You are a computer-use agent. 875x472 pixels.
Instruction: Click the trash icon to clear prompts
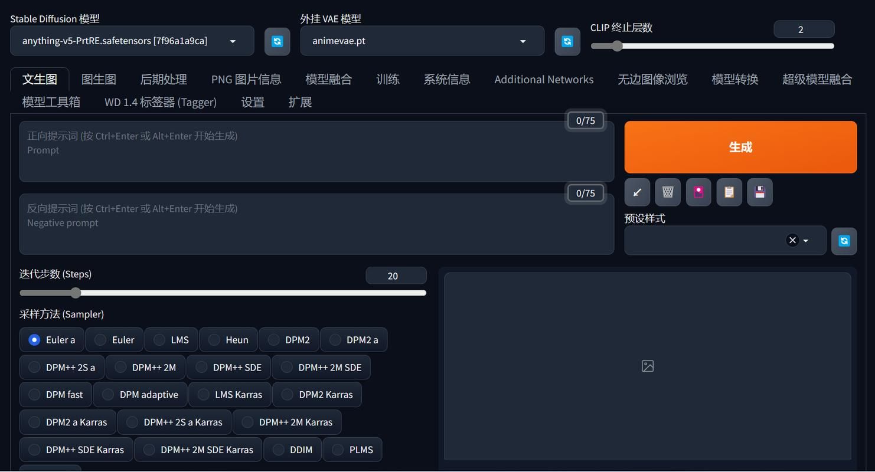coord(668,192)
